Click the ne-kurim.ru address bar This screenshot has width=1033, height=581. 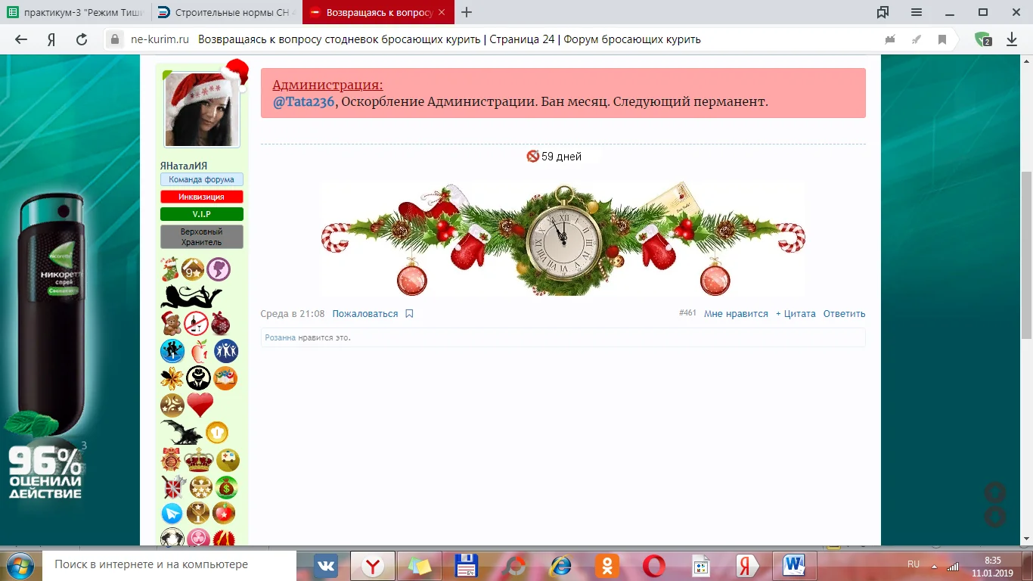coord(529,39)
